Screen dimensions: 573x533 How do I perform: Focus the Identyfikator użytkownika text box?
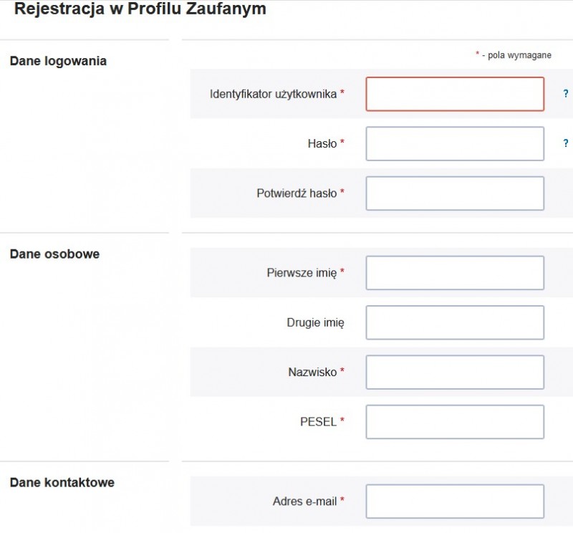(x=455, y=94)
